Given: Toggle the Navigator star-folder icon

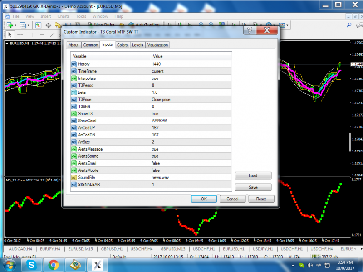Looking at the screenshot, I should click(x=58, y=25).
